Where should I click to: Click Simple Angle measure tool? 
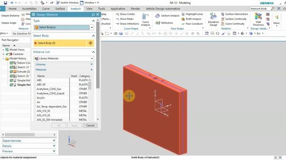(8, 23)
